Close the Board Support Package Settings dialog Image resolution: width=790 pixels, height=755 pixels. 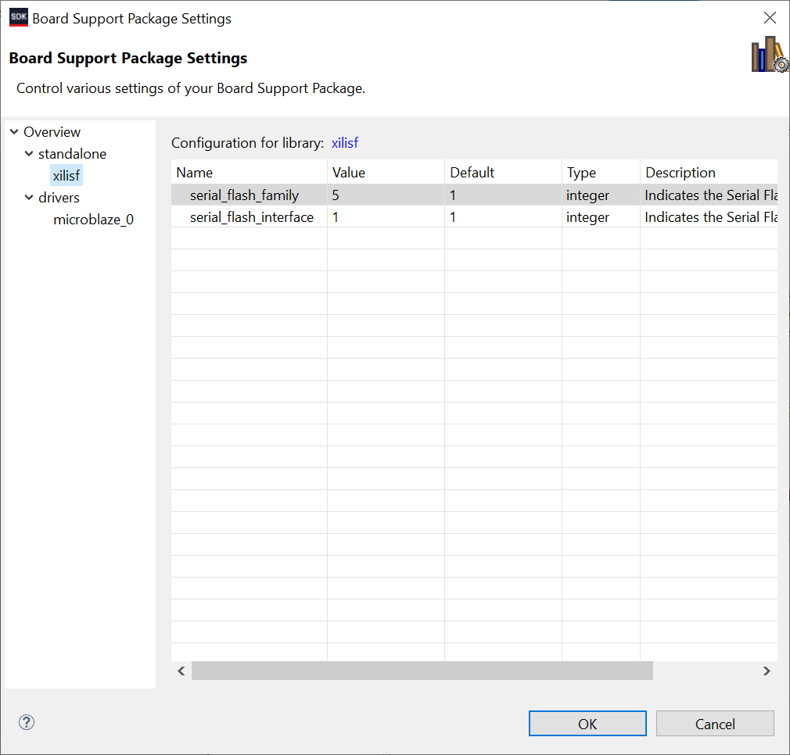click(x=770, y=18)
